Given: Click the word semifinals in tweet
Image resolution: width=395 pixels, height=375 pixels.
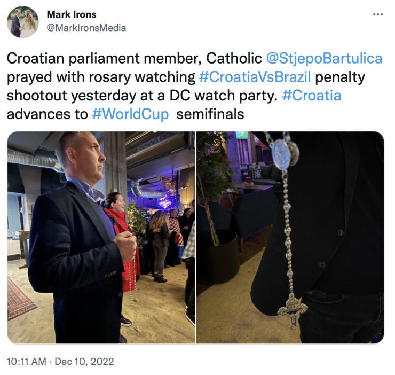Looking at the screenshot, I should [x=210, y=114].
